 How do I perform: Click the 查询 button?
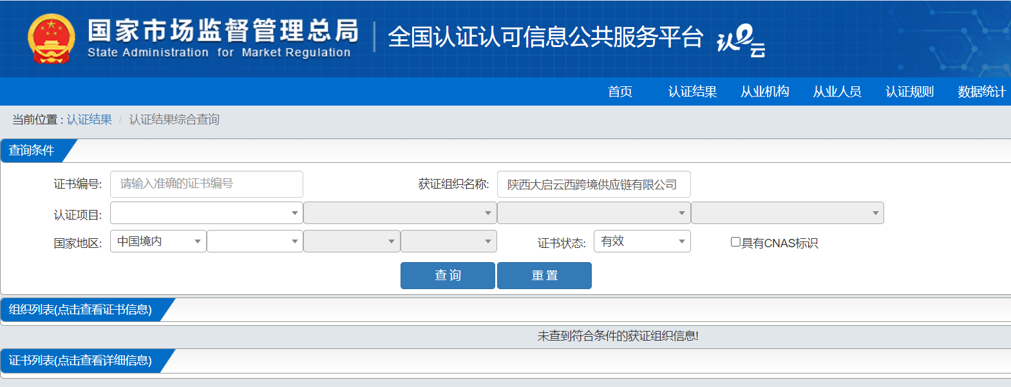pyautogui.click(x=448, y=276)
